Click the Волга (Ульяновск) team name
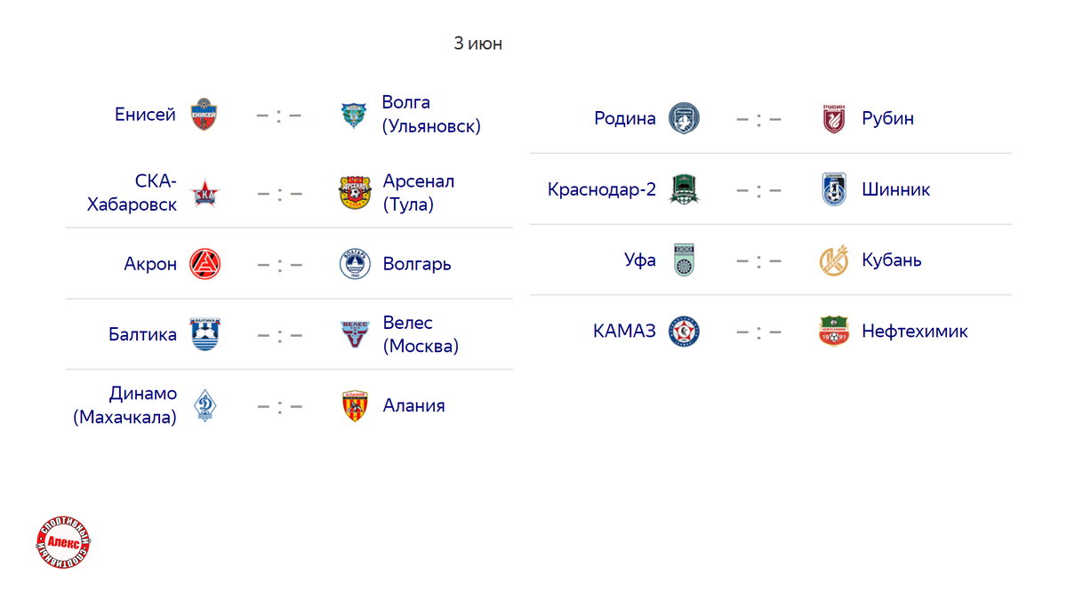Screen dimensions: 1067x600 (432, 115)
